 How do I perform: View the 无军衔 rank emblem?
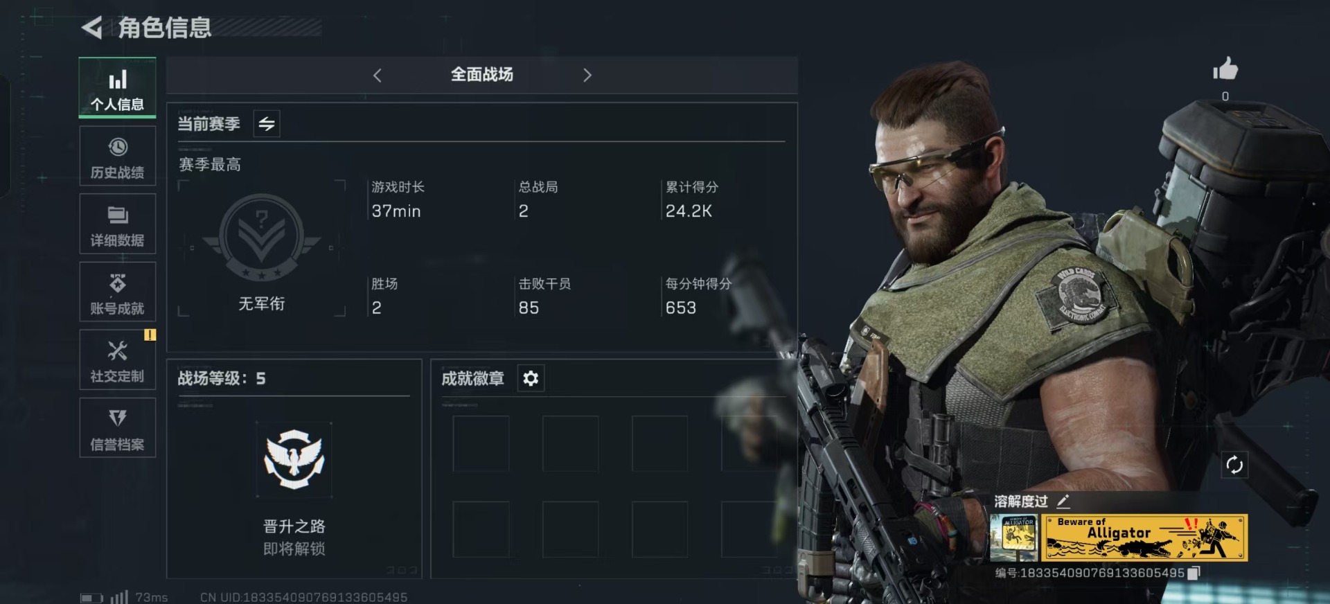coord(262,238)
